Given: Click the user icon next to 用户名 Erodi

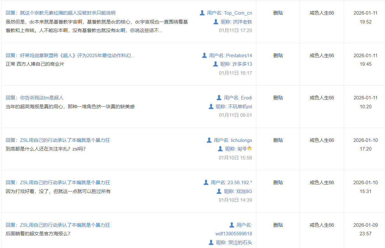Looking at the screenshot, I should [219, 97].
